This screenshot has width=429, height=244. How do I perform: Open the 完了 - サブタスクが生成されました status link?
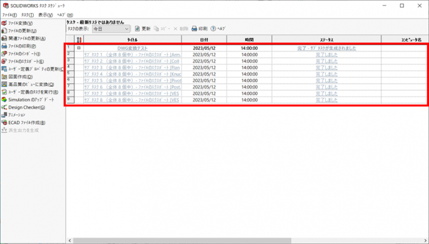[326, 48]
